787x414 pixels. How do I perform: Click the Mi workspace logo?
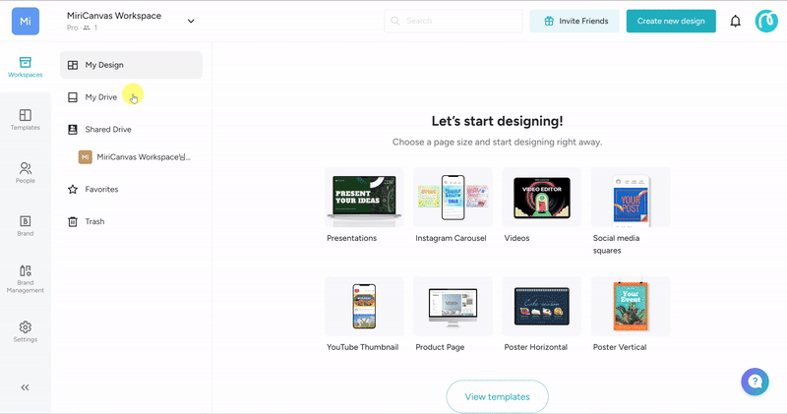point(26,21)
